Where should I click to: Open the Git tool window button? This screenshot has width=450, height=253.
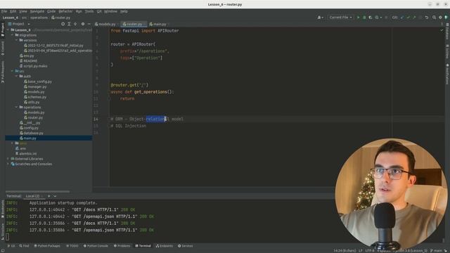[11, 246]
